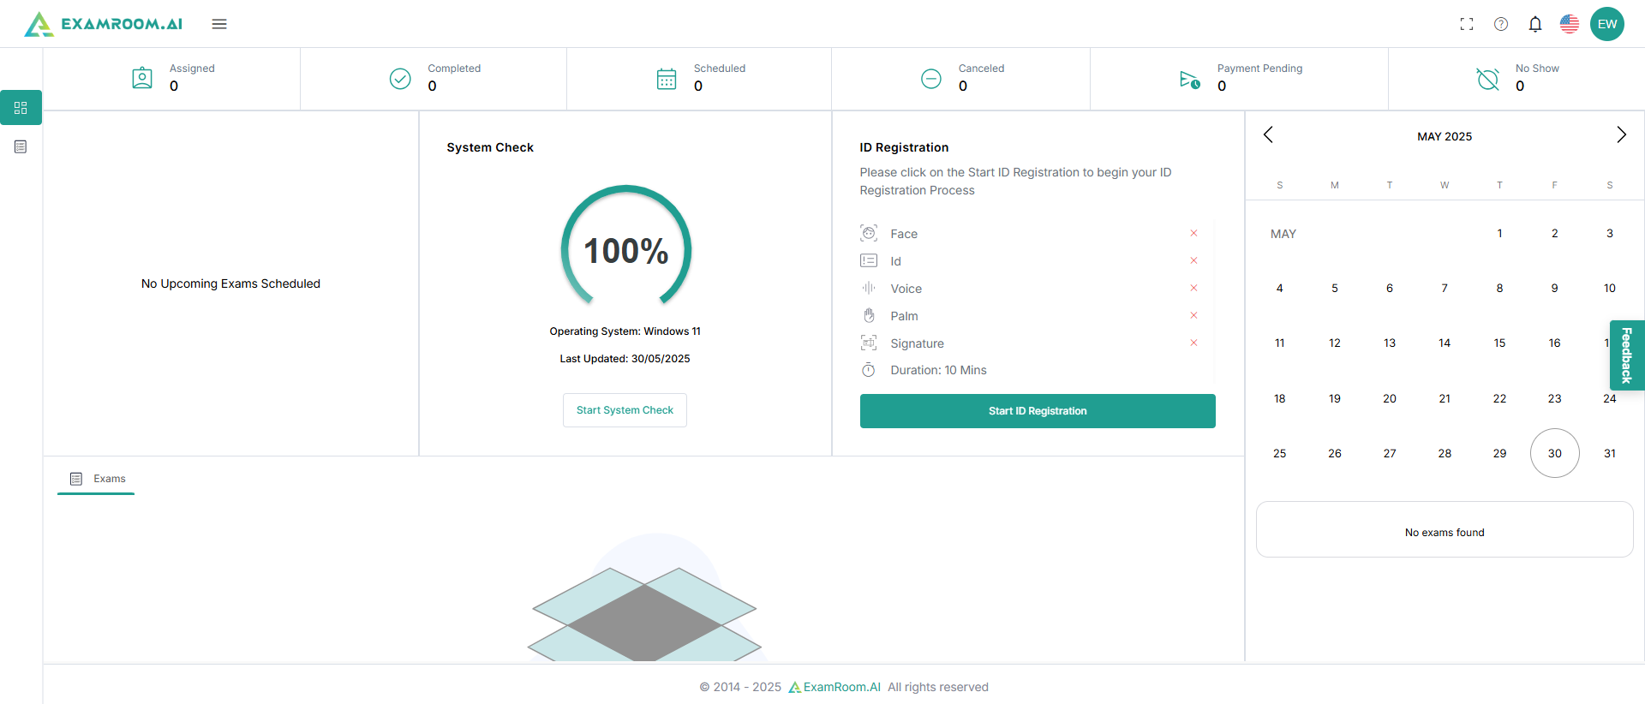The width and height of the screenshot is (1645, 704).
Task: Toggle fullscreen mode icon
Action: [1467, 24]
